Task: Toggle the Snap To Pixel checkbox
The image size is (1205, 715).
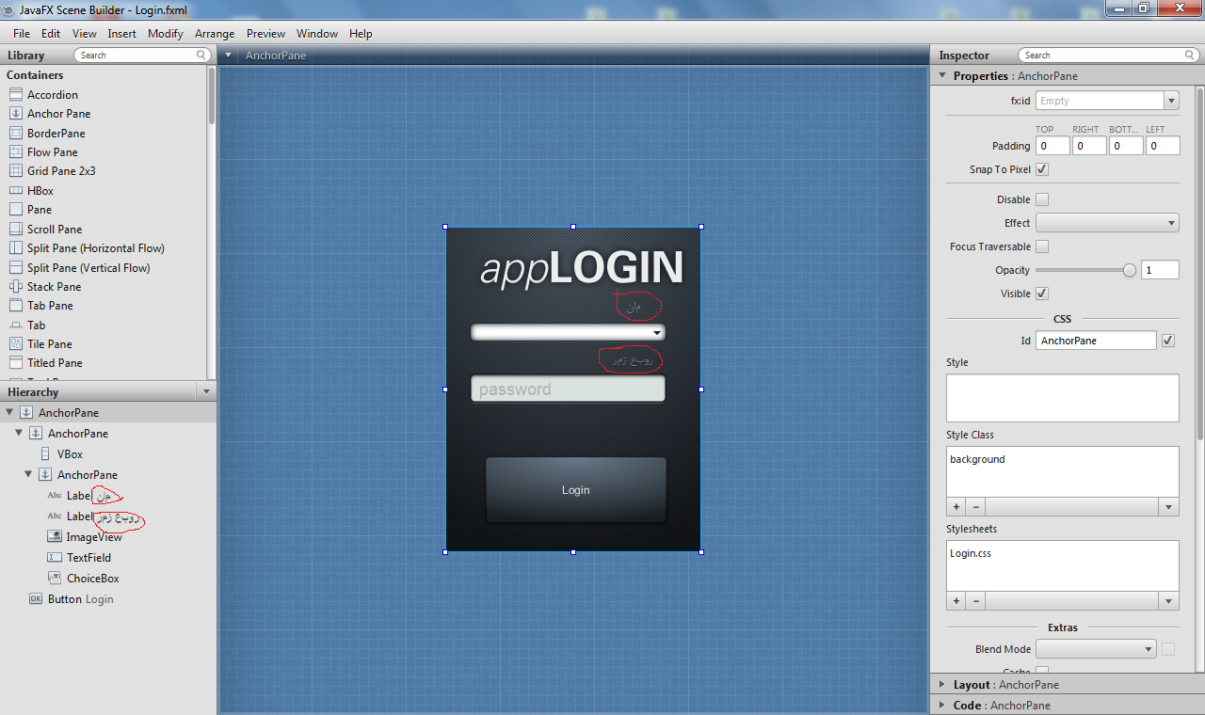Action: point(1042,170)
